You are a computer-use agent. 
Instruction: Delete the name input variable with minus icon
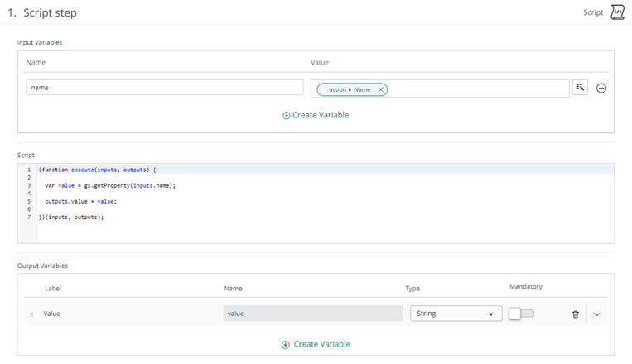tap(601, 89)
